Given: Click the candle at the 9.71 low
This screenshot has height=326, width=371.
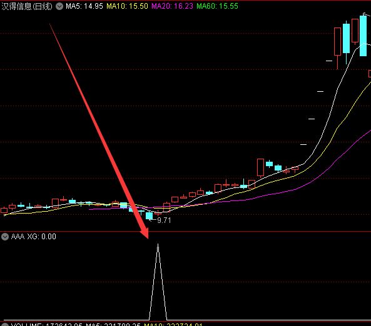Looking at the screenshot, I should tap(150, 215).
